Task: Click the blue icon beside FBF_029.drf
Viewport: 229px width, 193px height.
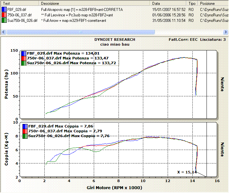Action: pyautogui.click(x=4, y=10)
